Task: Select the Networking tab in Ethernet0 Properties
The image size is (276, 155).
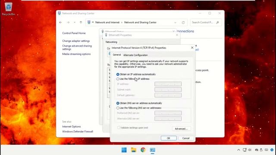Action: point(111,42)
